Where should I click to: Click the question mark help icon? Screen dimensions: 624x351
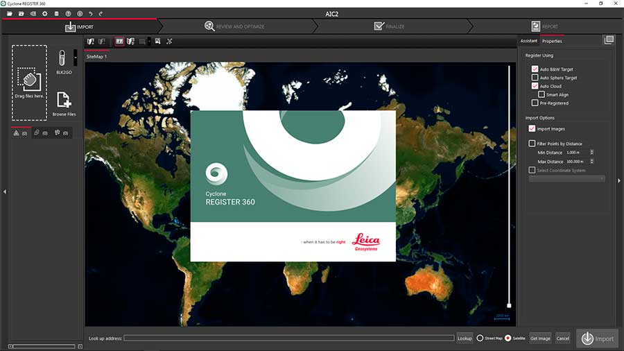click(x=68, y=14)
